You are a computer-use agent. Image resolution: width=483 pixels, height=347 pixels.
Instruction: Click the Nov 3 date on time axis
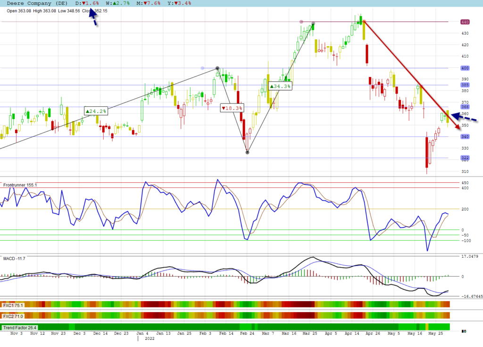pos(17,333)
